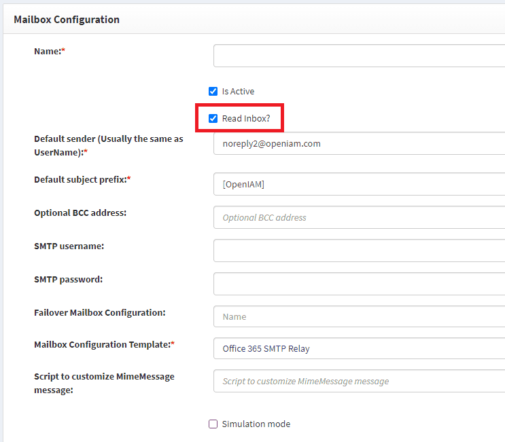The height and width of the screenshot is (442, 505).
Task: Uncheck the Is Active checkbox
Action: (213, 91)
